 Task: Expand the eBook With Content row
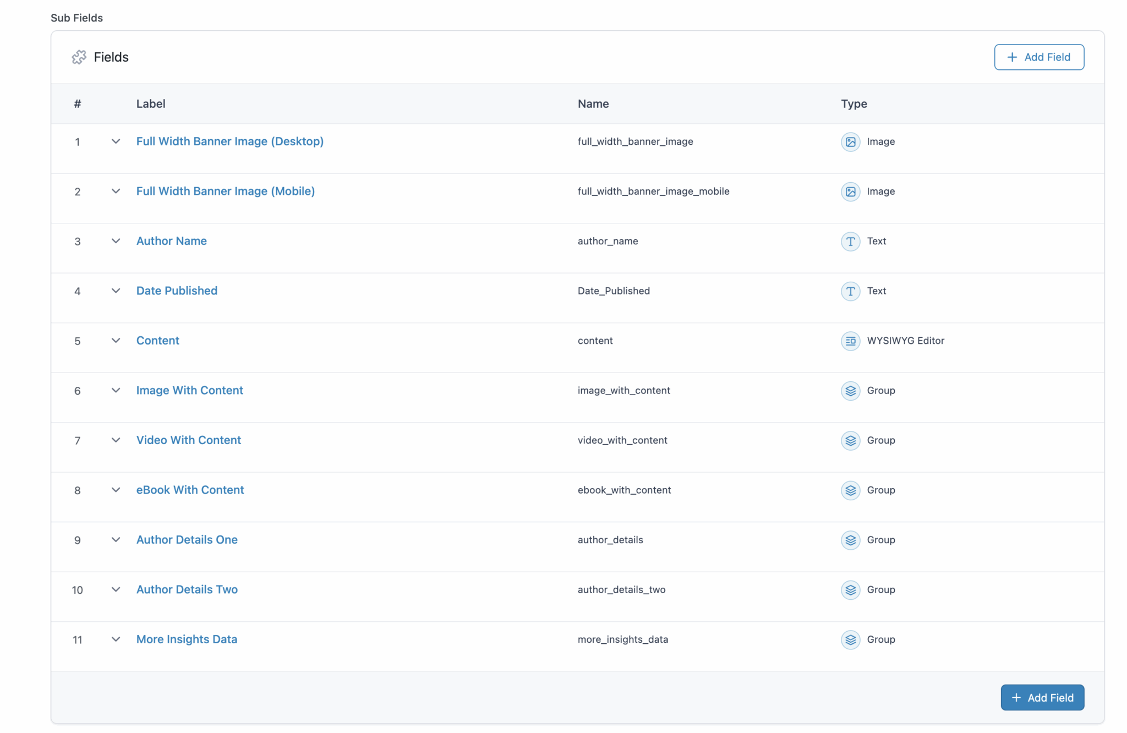point(116,490)
